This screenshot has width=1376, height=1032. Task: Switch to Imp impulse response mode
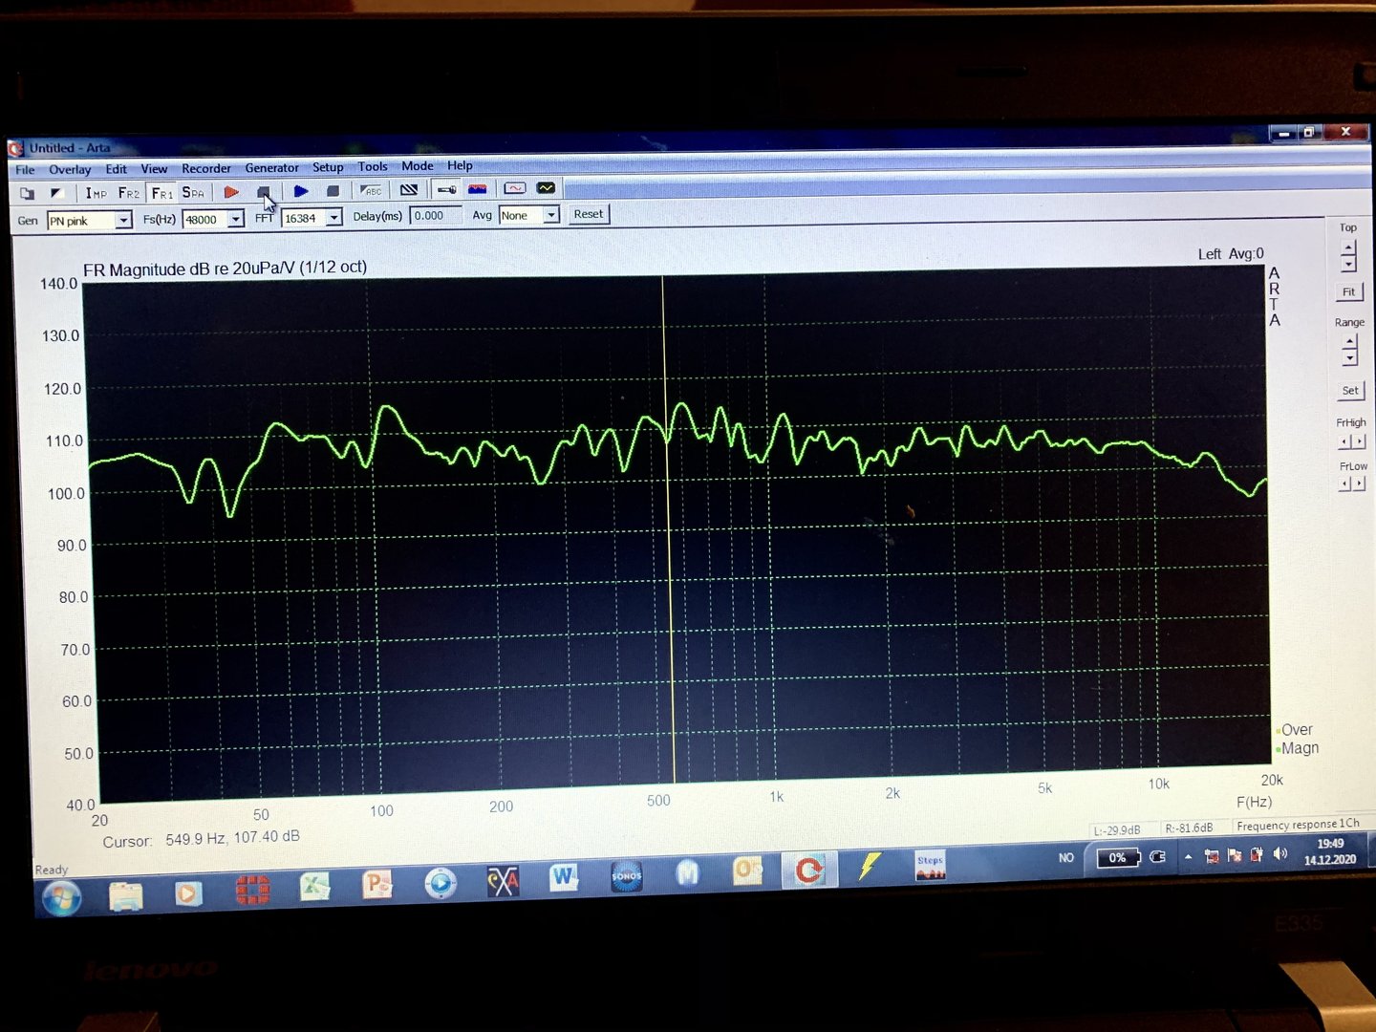tap(96, 193)
